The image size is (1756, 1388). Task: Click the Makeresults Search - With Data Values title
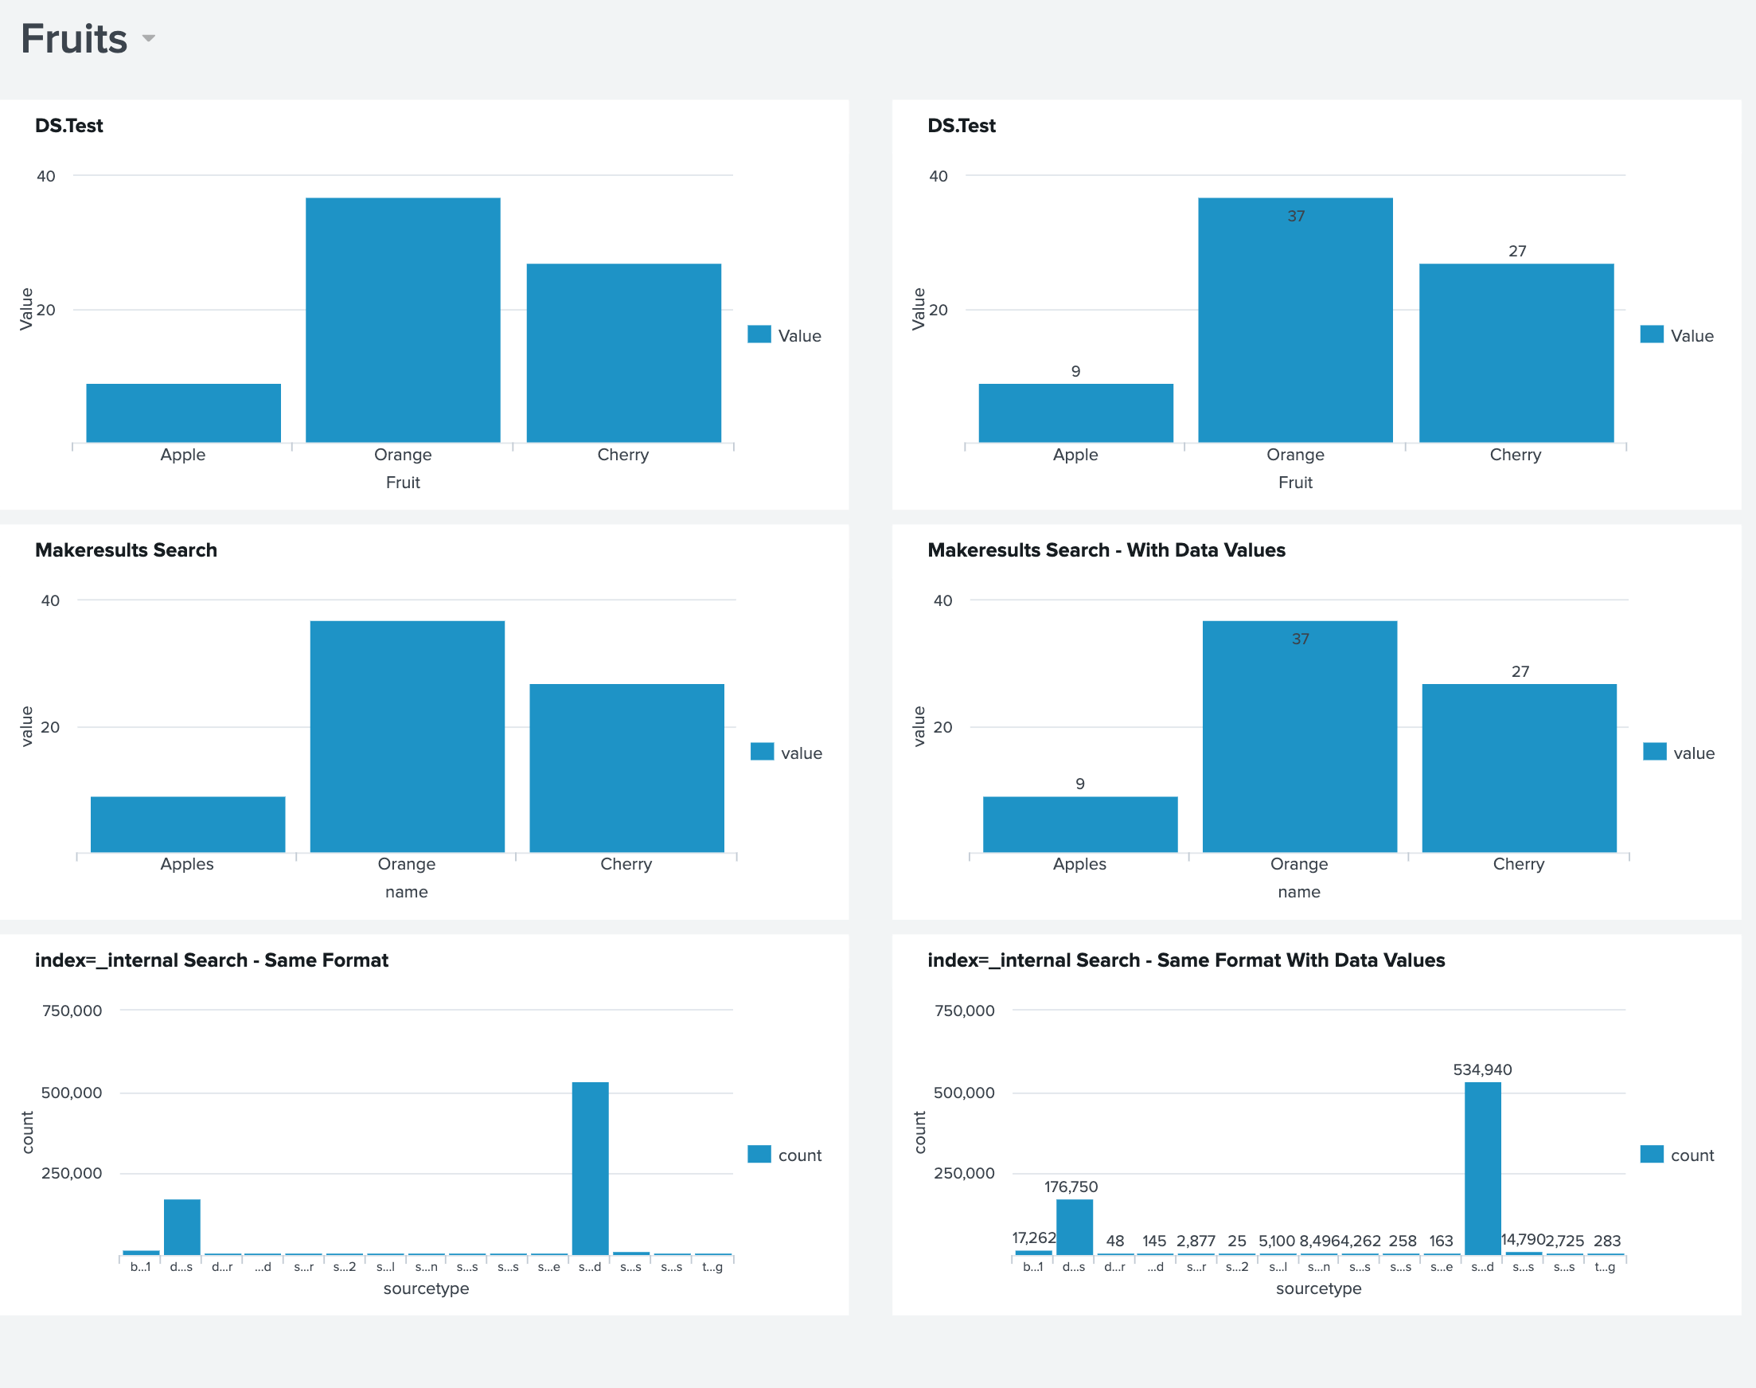click(1107, 550)
